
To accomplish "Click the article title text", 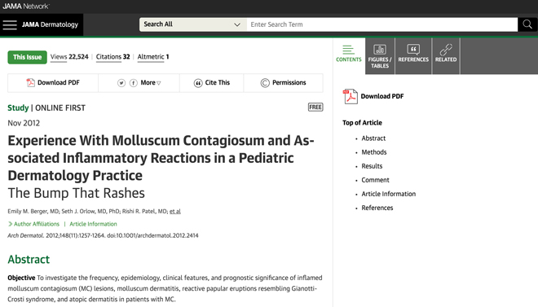I will point(161,158).
